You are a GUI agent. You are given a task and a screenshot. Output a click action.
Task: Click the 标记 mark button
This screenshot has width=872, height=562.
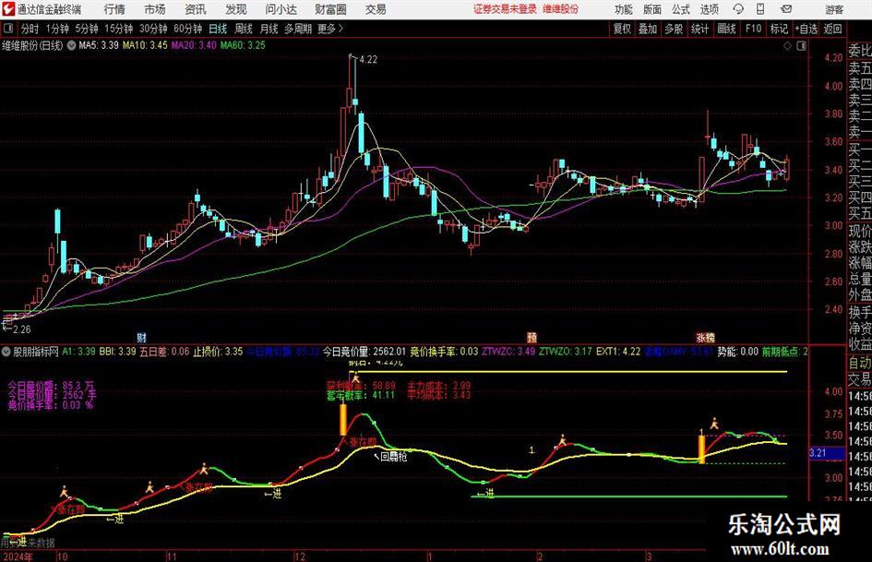pos(779,29)
